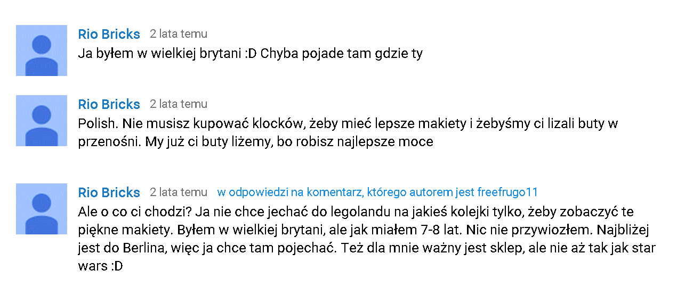Open Rio Bricks profile from the first comment
The image size is (677, 287).
tap(109, 35)
